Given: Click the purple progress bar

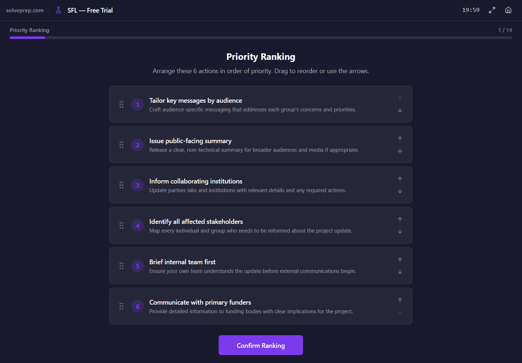Looking at the screenshot, I should tap(27, 37).
